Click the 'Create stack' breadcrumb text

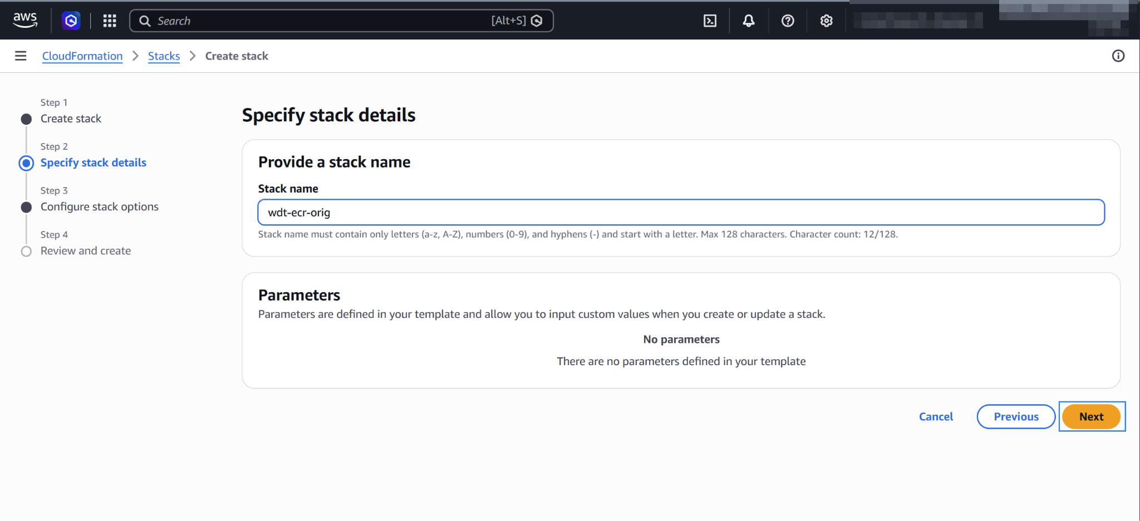[237, 56]
